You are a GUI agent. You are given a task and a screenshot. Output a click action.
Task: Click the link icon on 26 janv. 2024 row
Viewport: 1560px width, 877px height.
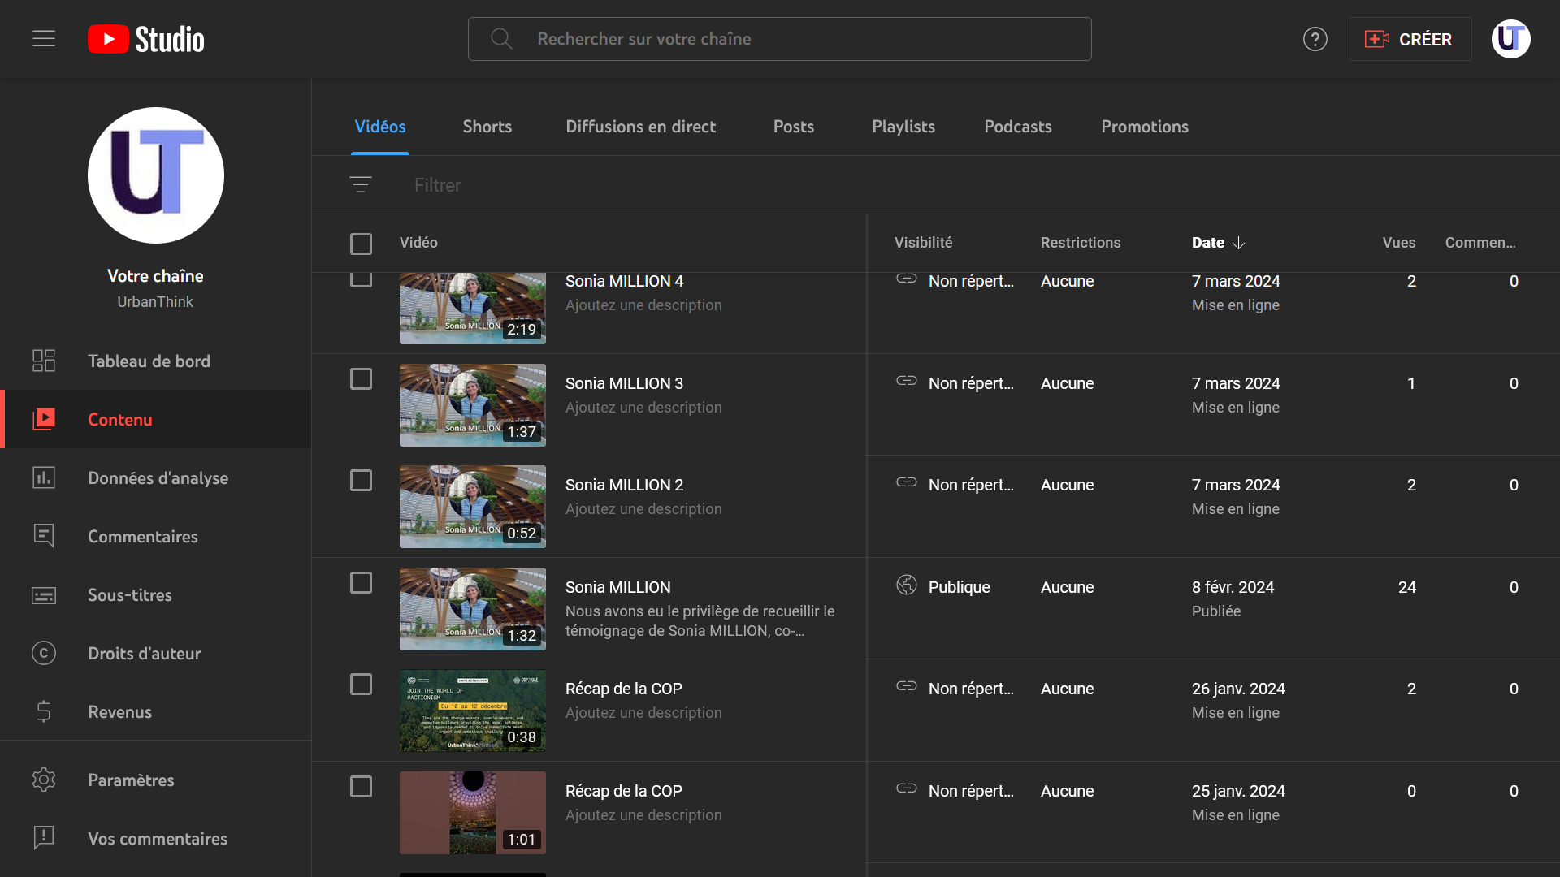(x=907, y=686)
